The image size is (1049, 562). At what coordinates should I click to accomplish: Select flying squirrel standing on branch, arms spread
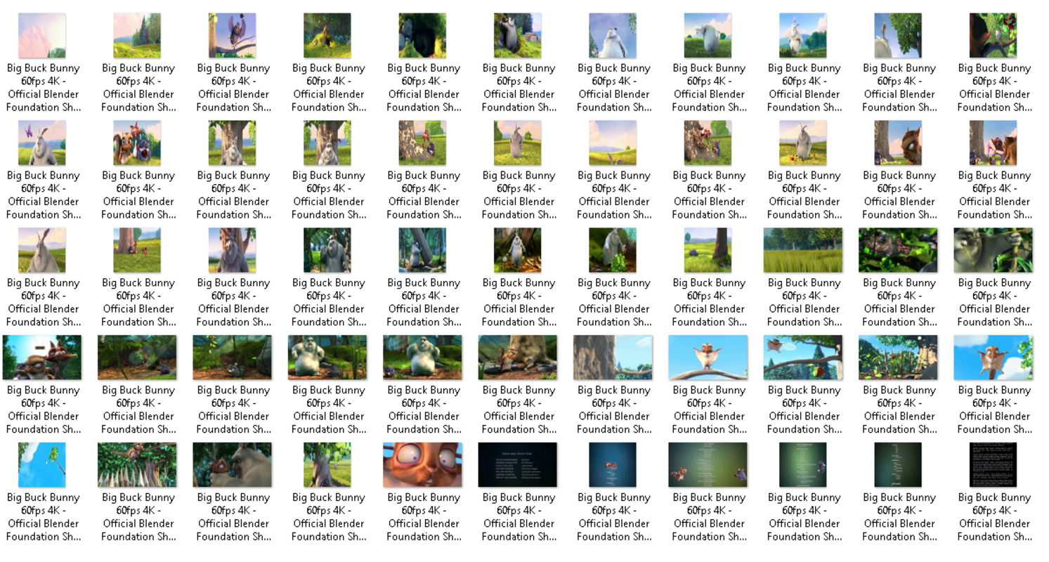(x=708, y=358)
